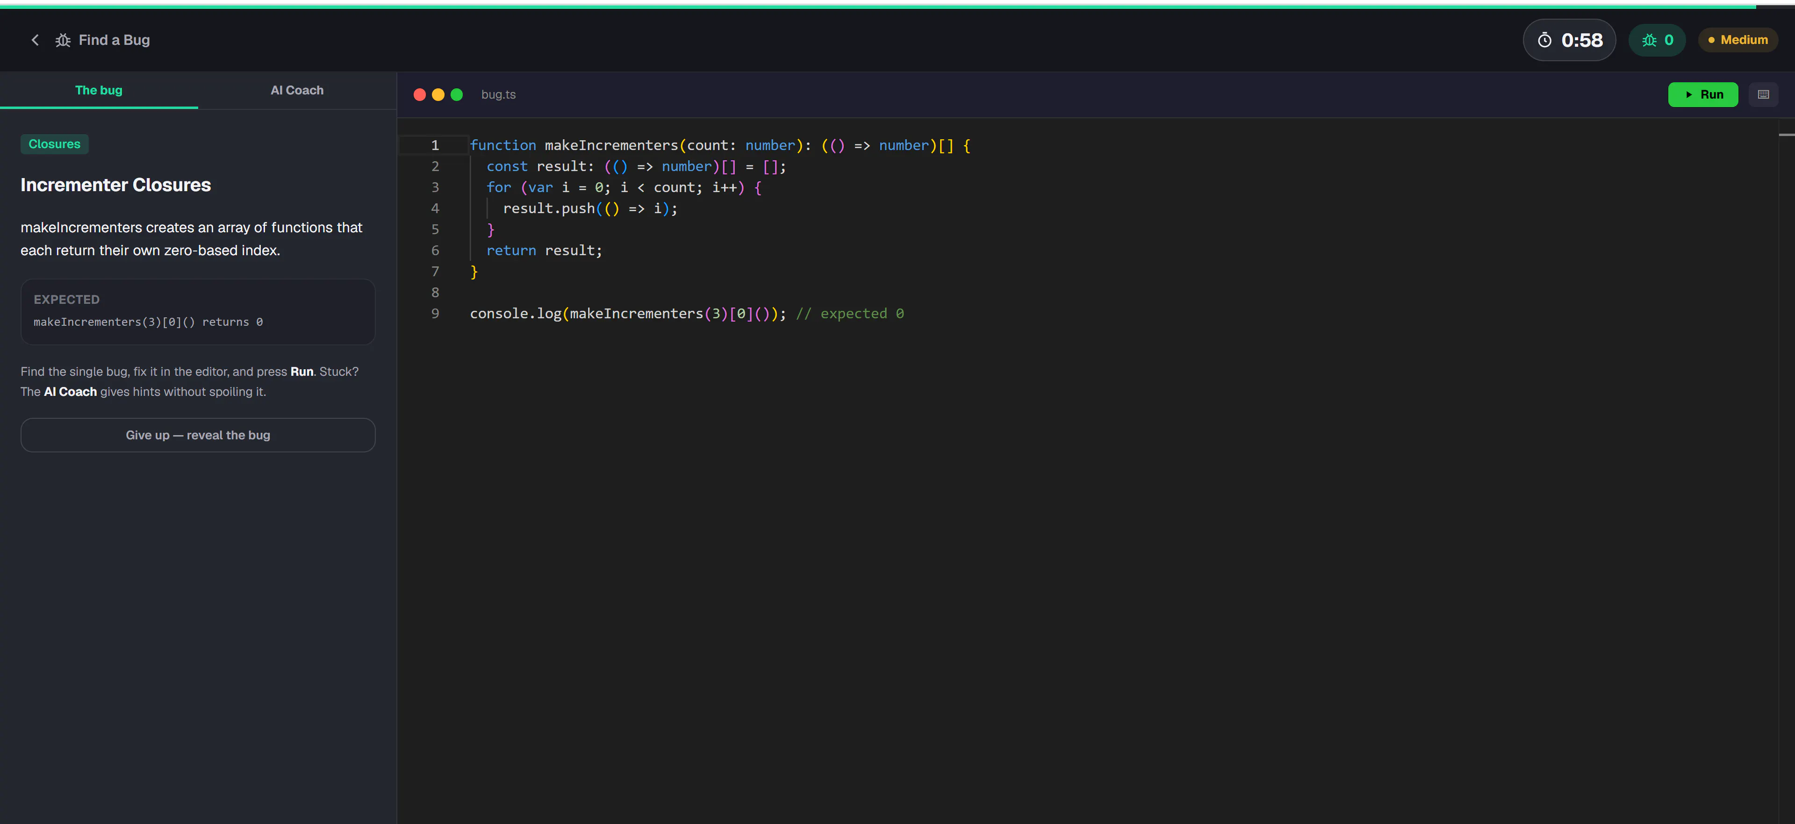Click Give up — reveal the bug

(198, 435)
